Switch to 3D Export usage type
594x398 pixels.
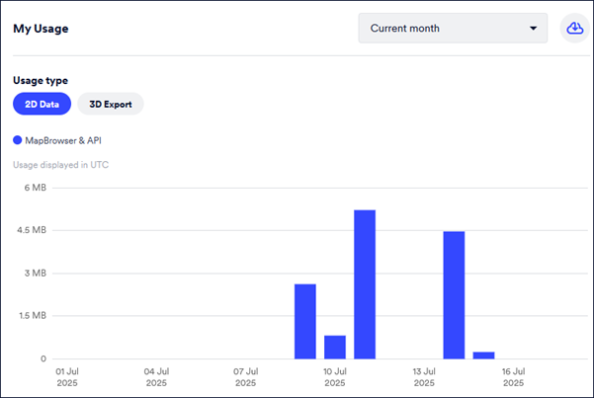click(111, 104)
